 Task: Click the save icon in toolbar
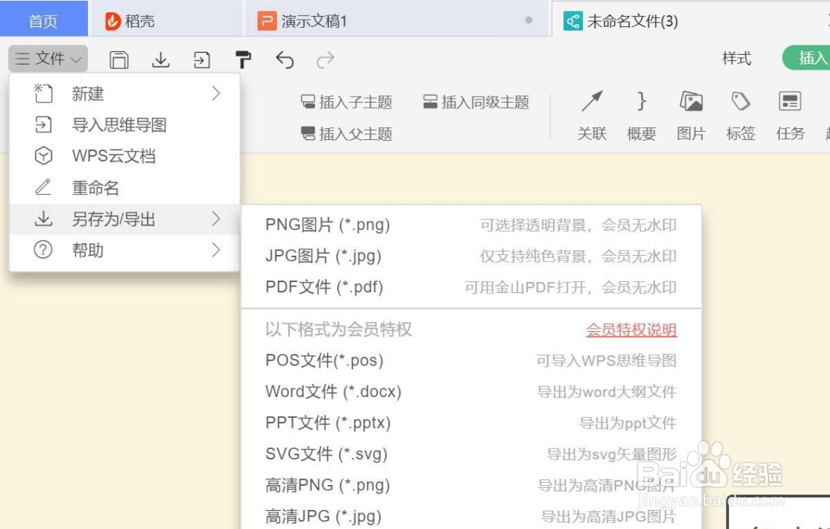pyautogui.click(x=119, y=60)
